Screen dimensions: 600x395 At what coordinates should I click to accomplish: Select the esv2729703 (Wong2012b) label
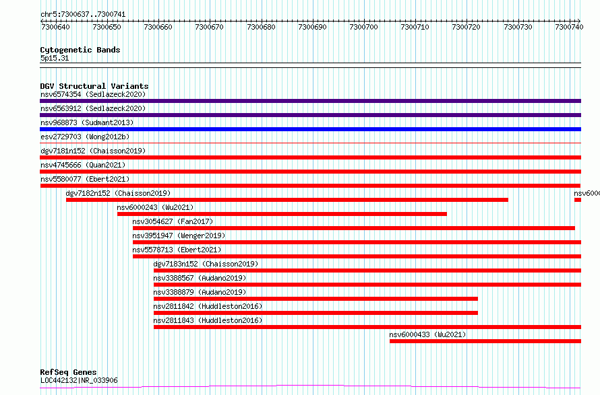point(85,137)
